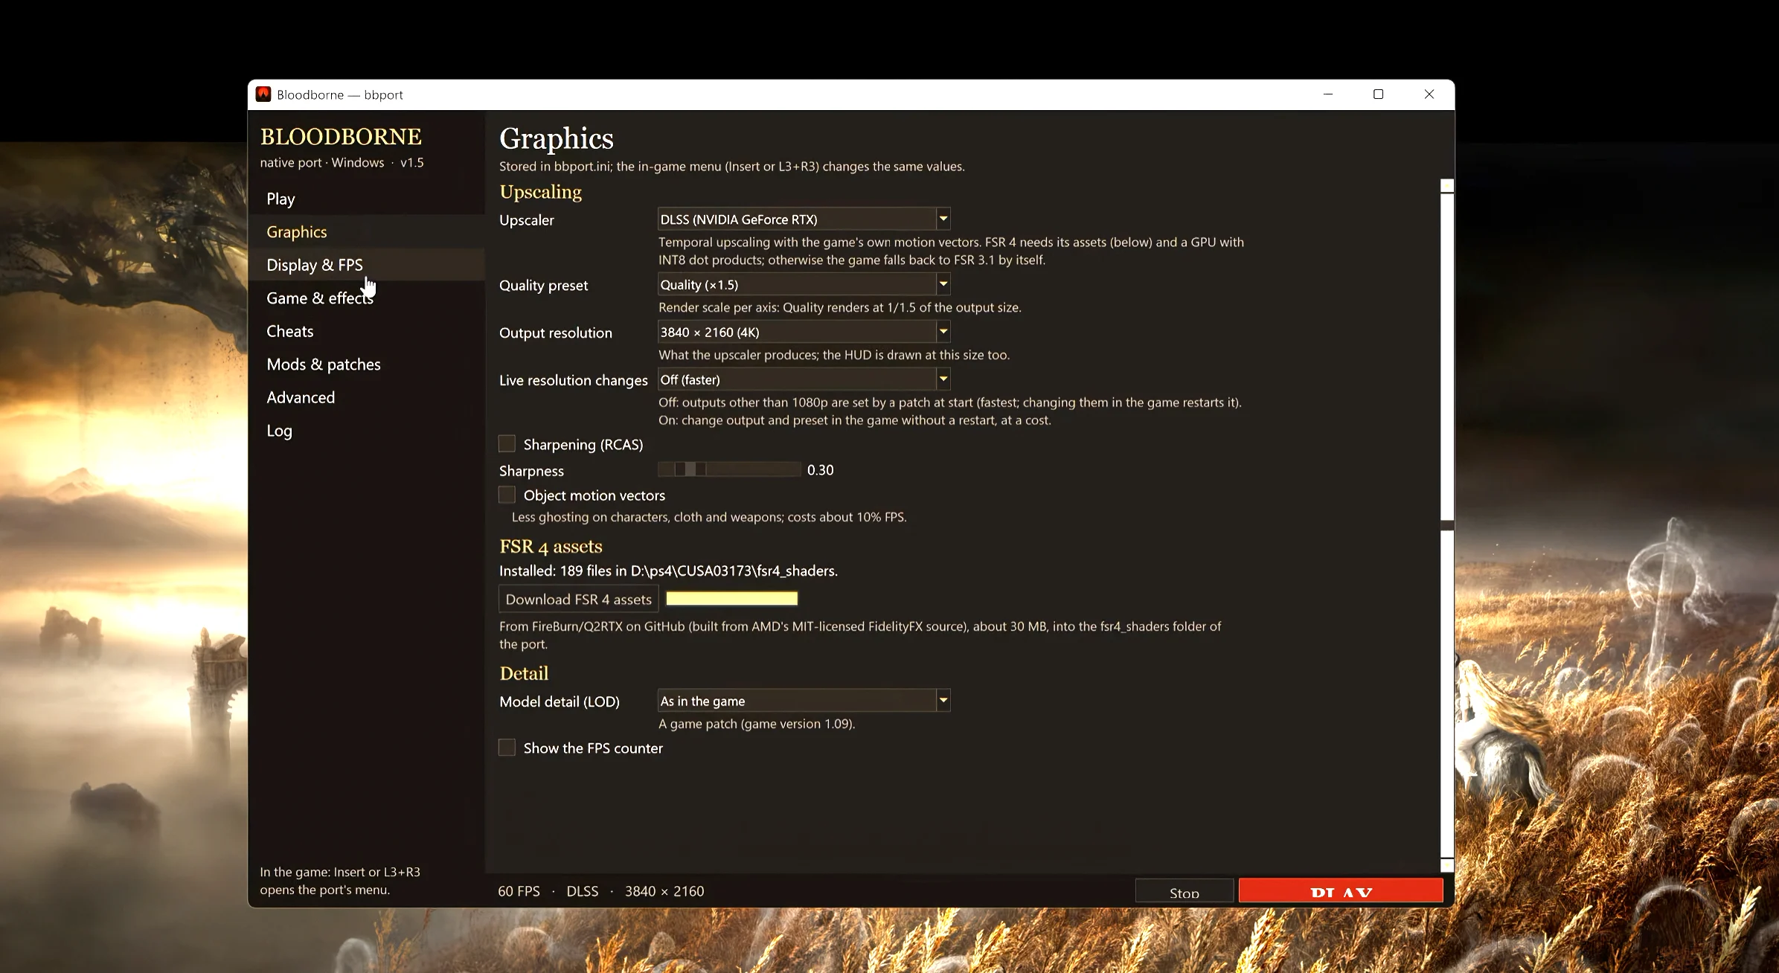Expand Live resolution changes dropdown arrow

pos(943,379)
